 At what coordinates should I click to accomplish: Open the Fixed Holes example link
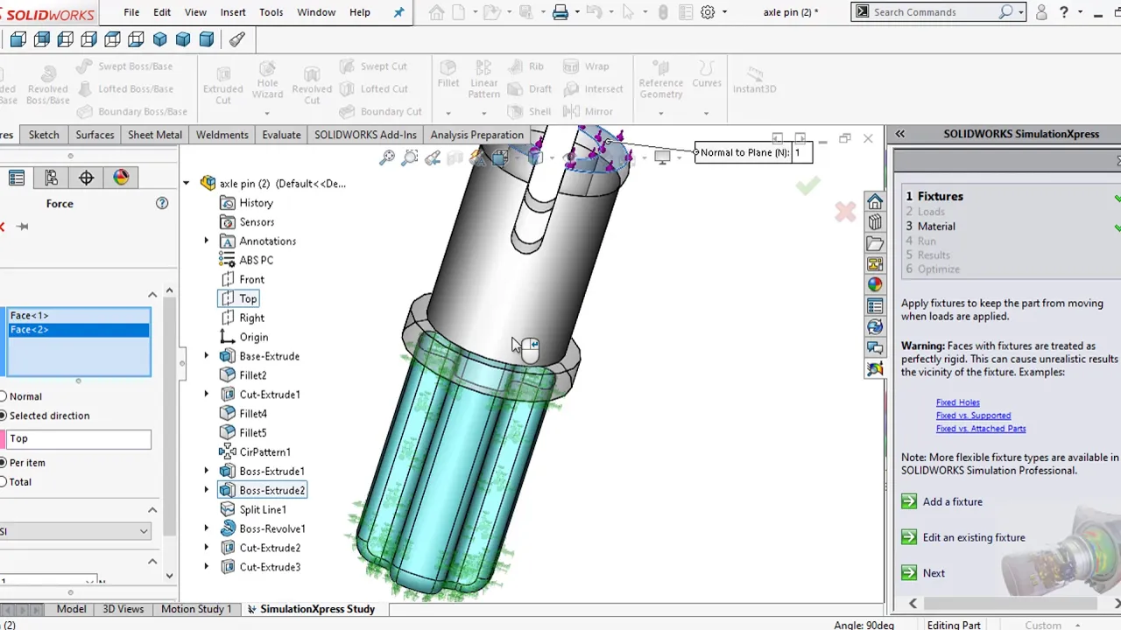[x=957, y=402]
